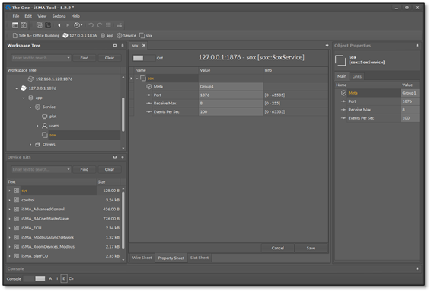Select the light wire sheet theme icon
This screenshot has height=292, width=431.
[x=40, y=25]
